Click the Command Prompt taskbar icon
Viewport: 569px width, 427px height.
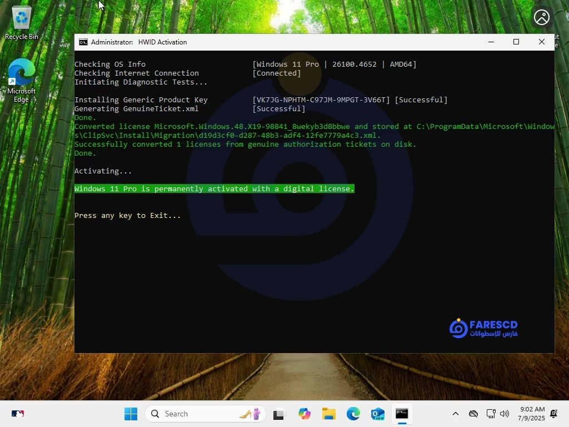click(x=402, y=414)
